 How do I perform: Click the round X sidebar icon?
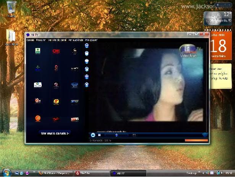[87, 85]
